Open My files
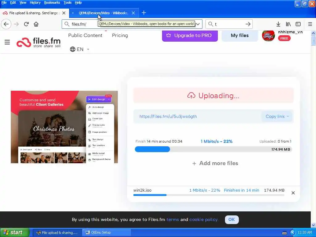 239,36
